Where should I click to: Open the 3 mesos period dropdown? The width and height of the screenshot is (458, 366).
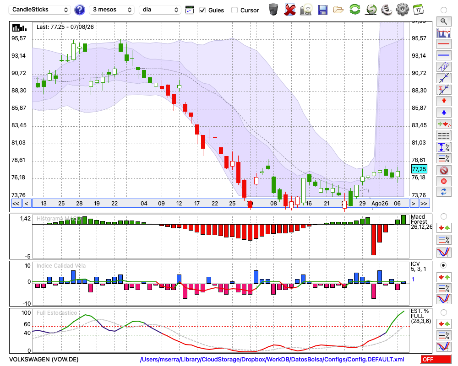(112, 10)
